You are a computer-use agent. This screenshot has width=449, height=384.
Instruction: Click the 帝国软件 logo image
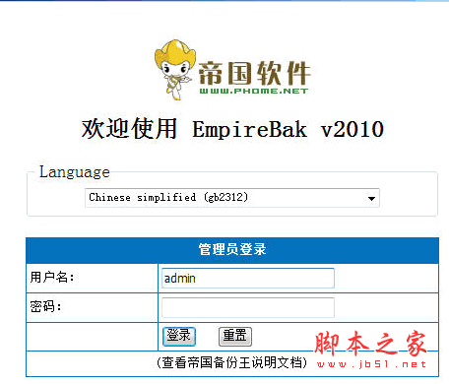[x=232, y=70]
